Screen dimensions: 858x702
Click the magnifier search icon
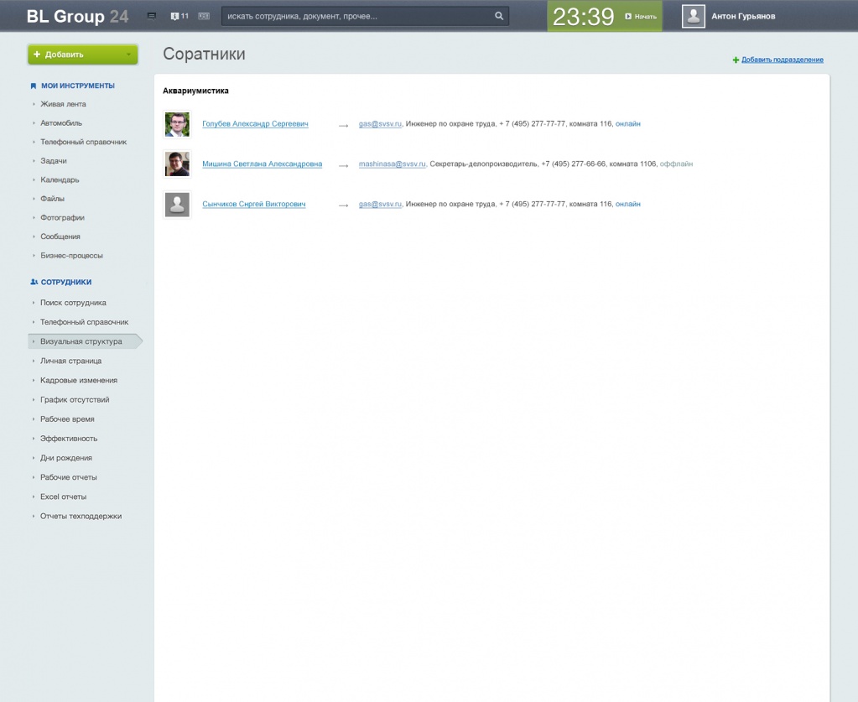[x=499, y=16]
